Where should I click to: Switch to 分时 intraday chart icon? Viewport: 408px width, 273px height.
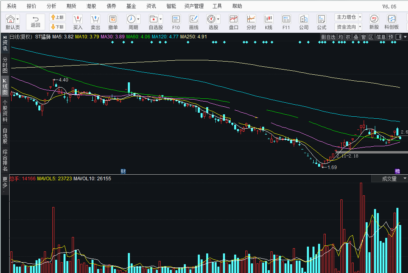(251, 19)
